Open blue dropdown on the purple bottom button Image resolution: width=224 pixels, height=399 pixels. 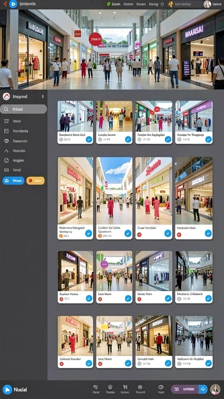point(203,389)
